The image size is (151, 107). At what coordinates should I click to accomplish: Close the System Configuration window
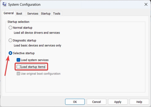tap(146, 4)
